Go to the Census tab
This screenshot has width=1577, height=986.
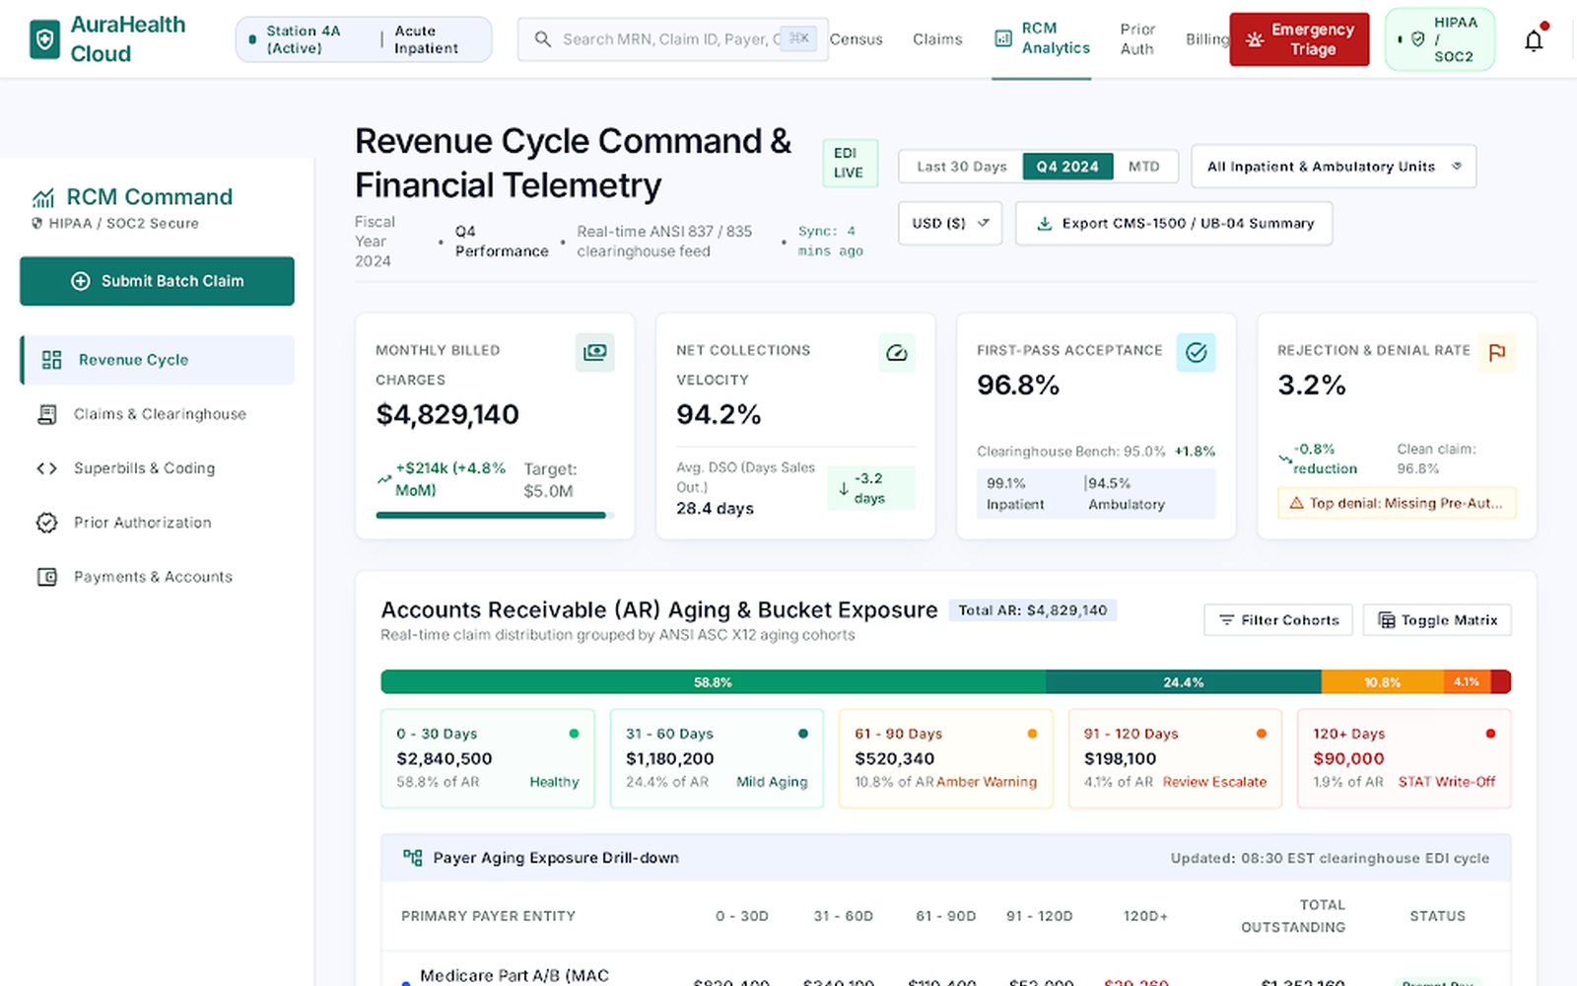tap(856, 39)
